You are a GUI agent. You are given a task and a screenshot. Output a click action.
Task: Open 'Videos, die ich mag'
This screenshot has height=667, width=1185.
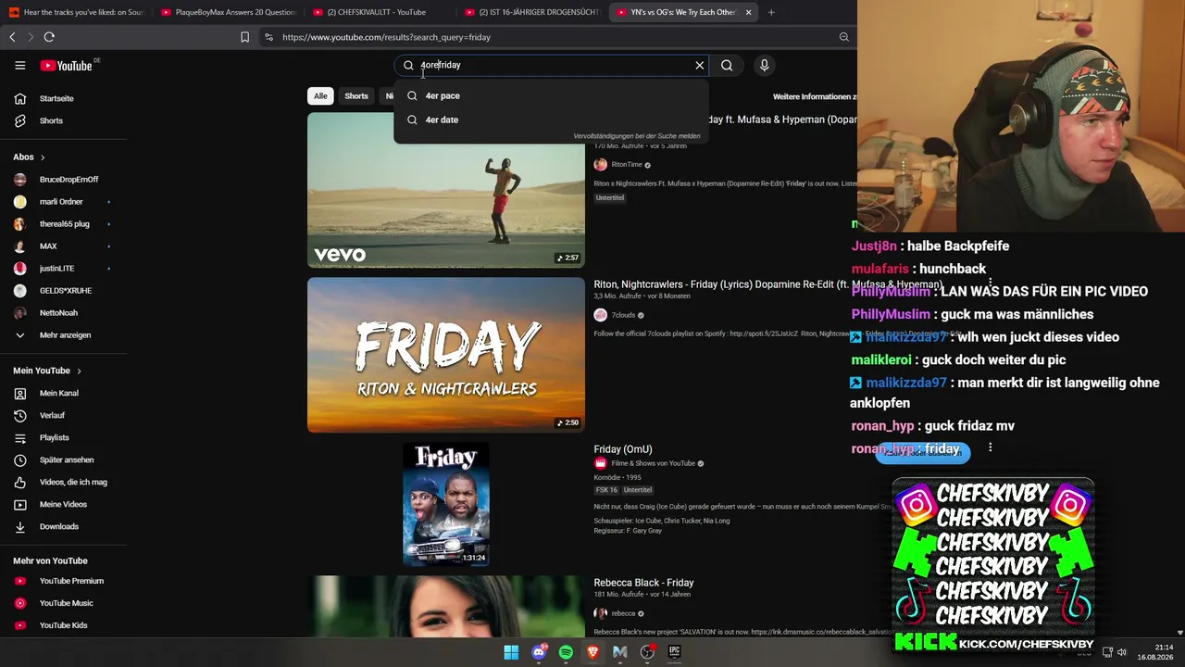click(x=73, y=482)
